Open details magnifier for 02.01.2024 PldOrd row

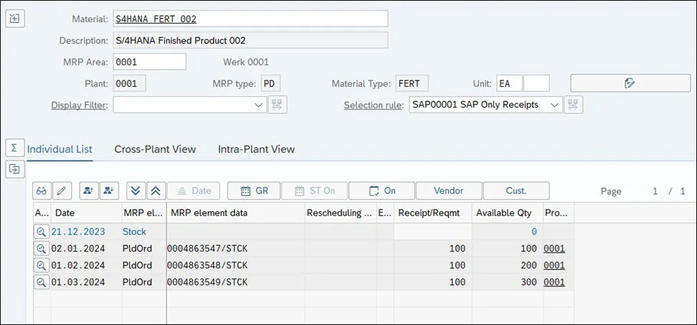click(42, 248)
